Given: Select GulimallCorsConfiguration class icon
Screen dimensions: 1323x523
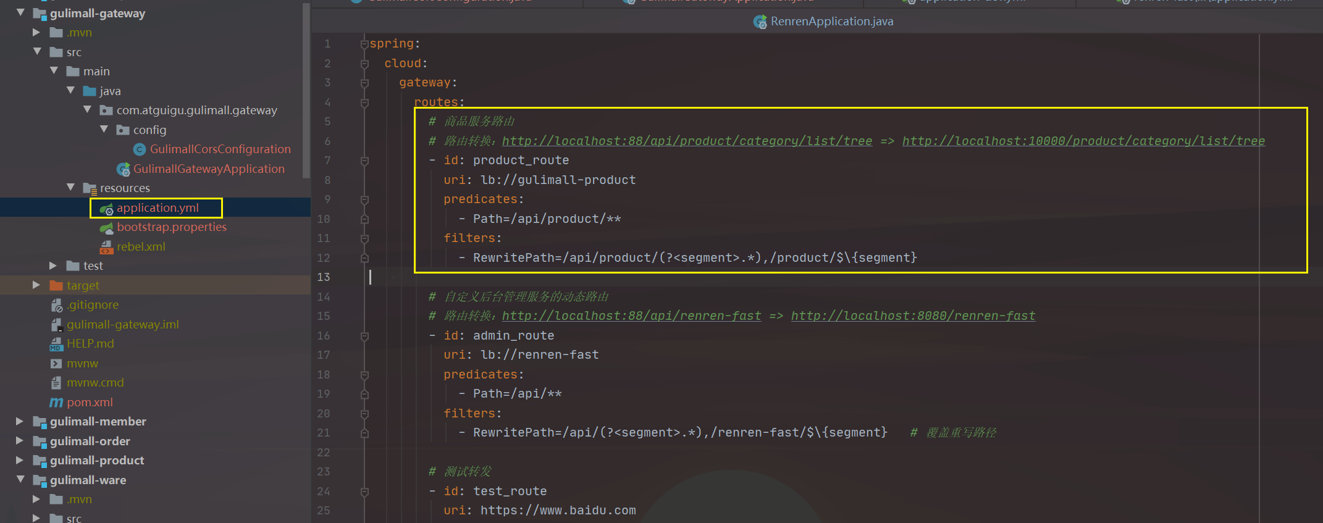Looking at the screenshot, I should (140, 149).
